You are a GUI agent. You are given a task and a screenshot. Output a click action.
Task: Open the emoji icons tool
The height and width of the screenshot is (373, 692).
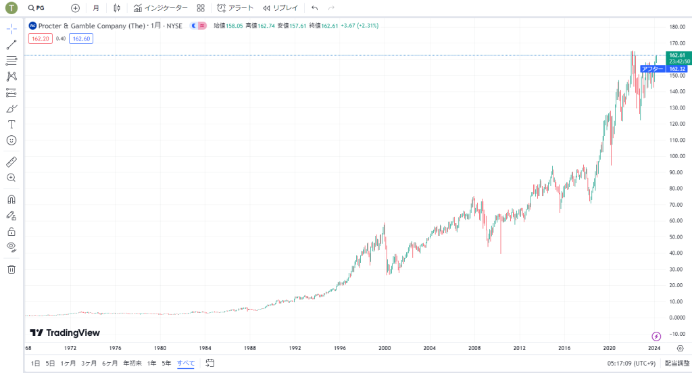click(x=11, y=141)
